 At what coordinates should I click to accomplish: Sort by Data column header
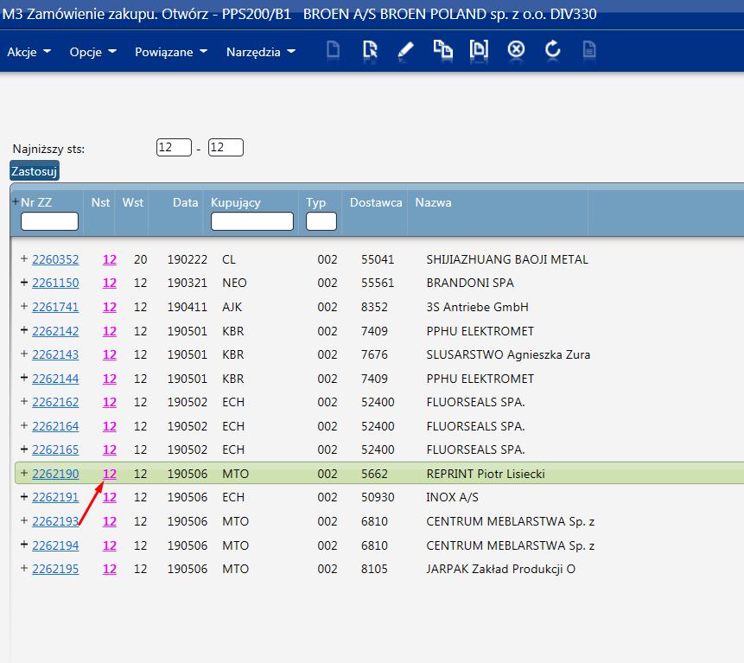[x=185, y=202]
